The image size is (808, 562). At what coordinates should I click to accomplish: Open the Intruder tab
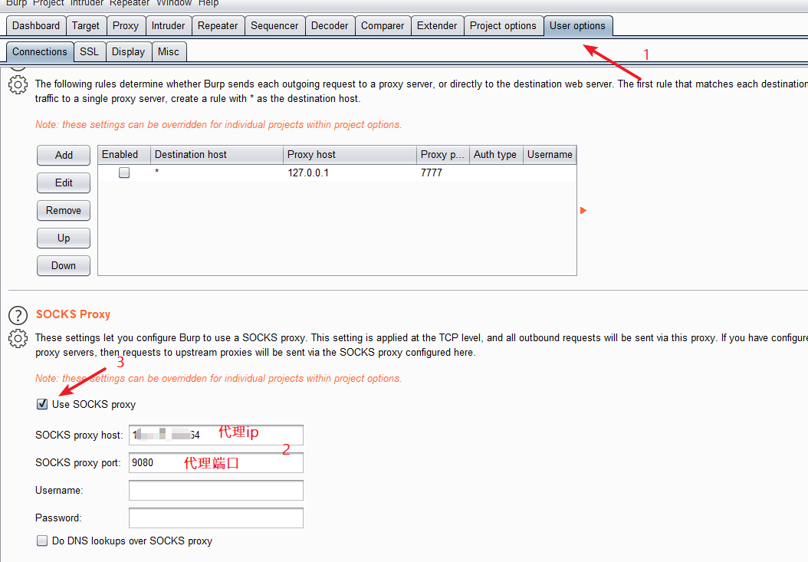[168, 26]
